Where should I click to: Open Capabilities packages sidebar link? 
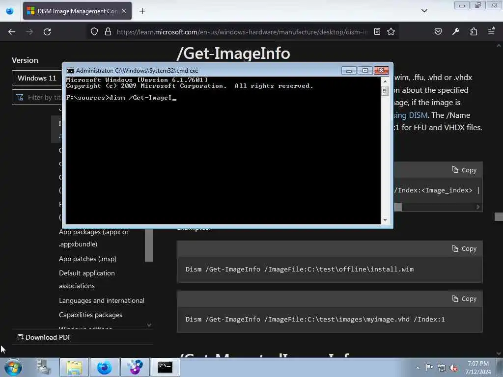tap(90, 315)
